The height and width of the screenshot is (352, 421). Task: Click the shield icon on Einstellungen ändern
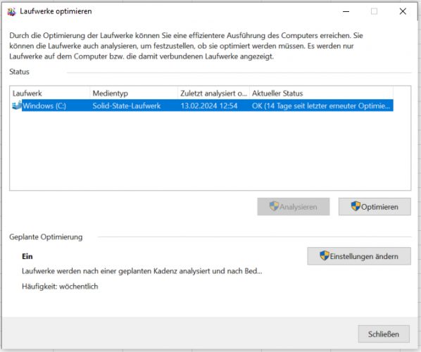click(x=325, y=256)
